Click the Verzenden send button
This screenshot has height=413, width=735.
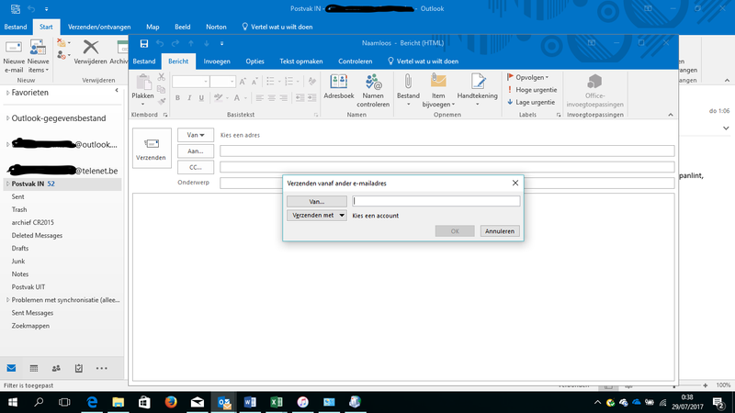[152, 148]
